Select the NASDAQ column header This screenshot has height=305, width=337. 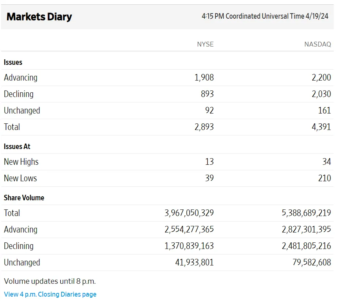point(317,44)
